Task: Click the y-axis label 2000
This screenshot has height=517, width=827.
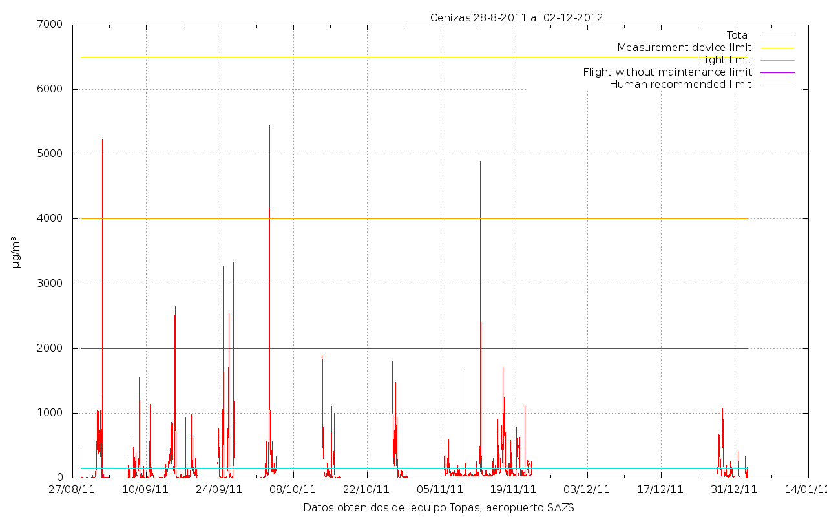Action: click(51, 348)
